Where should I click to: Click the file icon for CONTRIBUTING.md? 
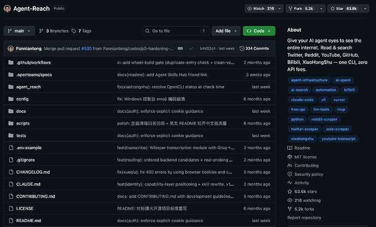point(11,197)
